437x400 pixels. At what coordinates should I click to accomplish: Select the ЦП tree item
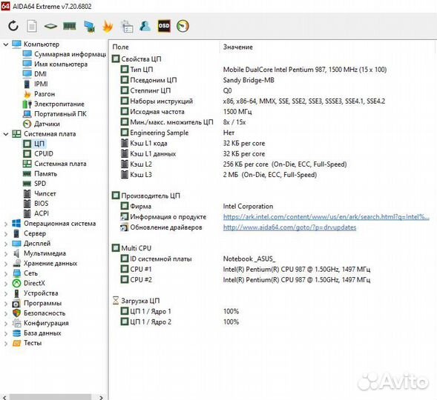pyautogui.click(x=34, y=144)
